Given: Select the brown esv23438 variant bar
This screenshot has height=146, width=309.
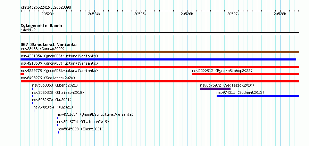Looking at the screenshot, I should [x=160, y=52].
